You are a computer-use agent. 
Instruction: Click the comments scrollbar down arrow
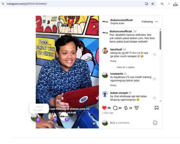(160, 101)
